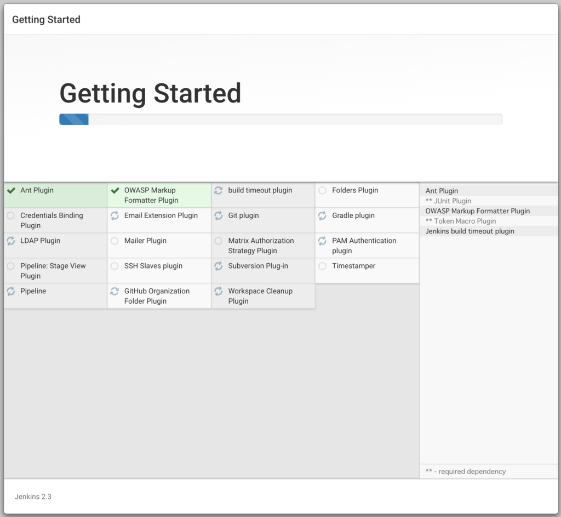Click the checkmark next to OWASP Markup Formatter Plugin
This screenshot has height=517, width=561.
point(115,190)
